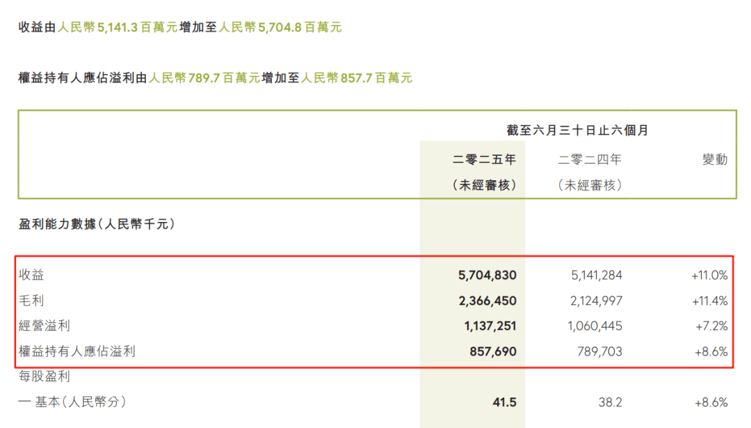Select the 毛利 row label
751x428 pixels.
pyautogui.click(x=31, y=301)
